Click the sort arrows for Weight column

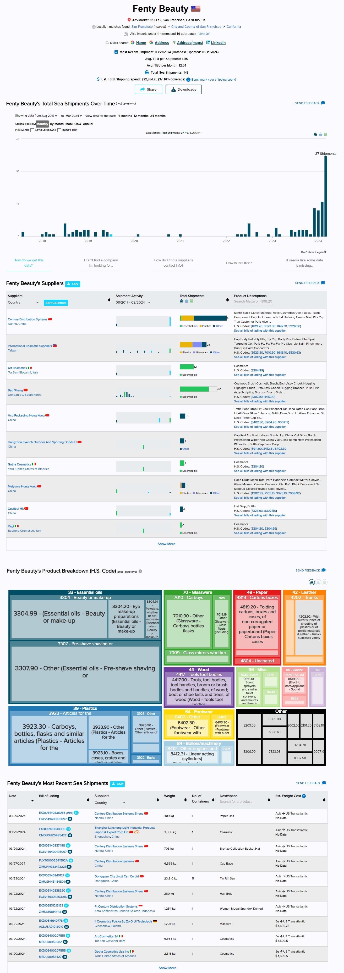[x=185, y=800]
